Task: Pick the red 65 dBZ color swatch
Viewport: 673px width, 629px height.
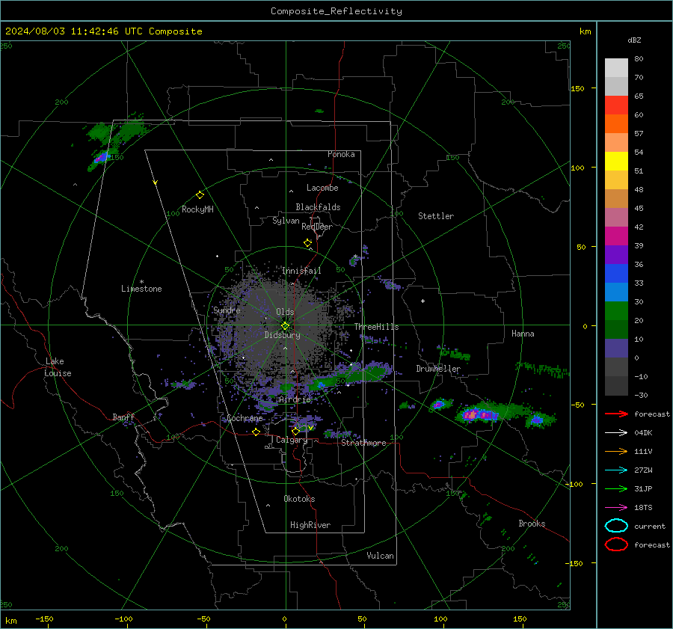Action: point(616,105)
